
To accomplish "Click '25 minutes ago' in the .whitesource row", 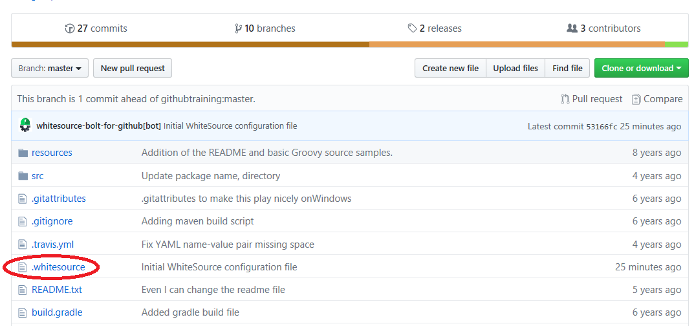I will (648, 267).
